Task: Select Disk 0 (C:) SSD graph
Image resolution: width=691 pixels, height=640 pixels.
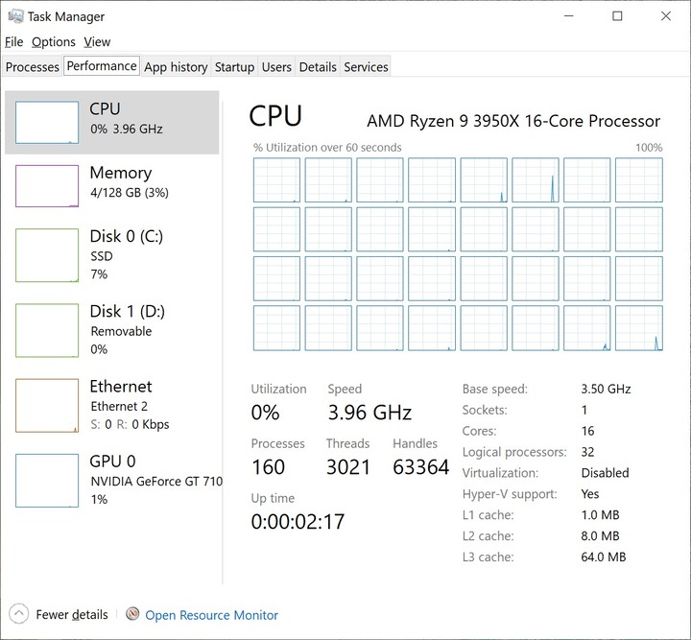Action: click(x=47, y=255)
